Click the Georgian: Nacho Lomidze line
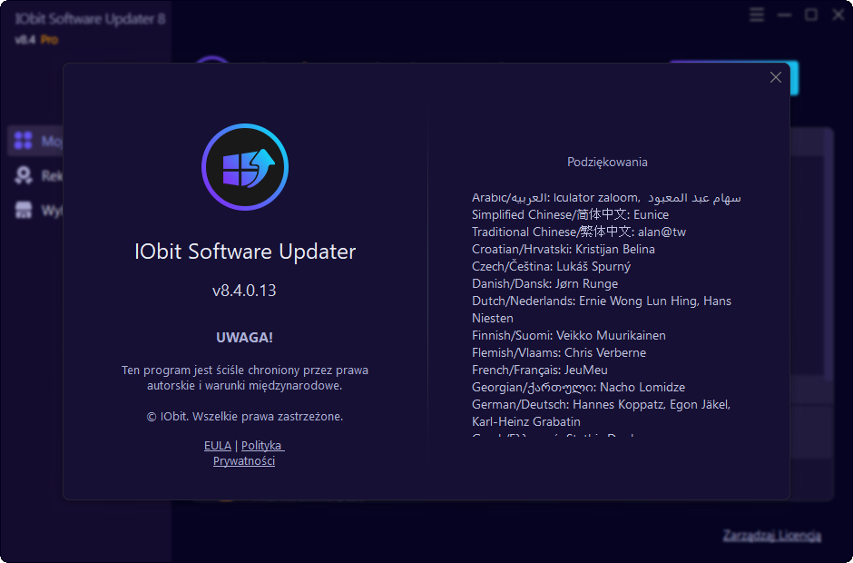 point(578,387)
